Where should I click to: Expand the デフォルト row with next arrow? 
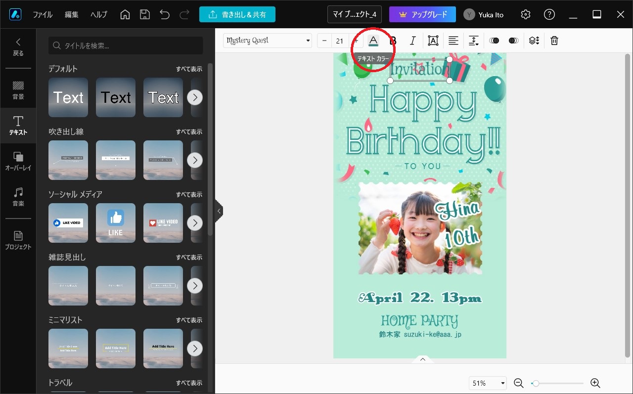click(x=195, y=97)
